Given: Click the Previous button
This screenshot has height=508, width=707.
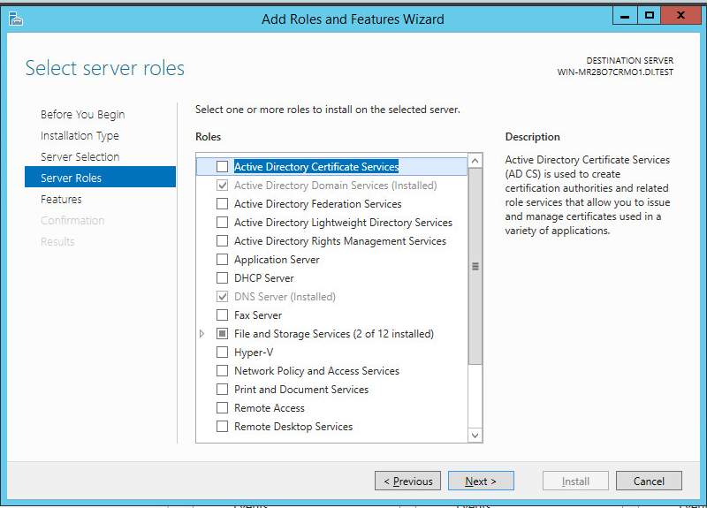Looking at the screenshot, I should (407, 481).
